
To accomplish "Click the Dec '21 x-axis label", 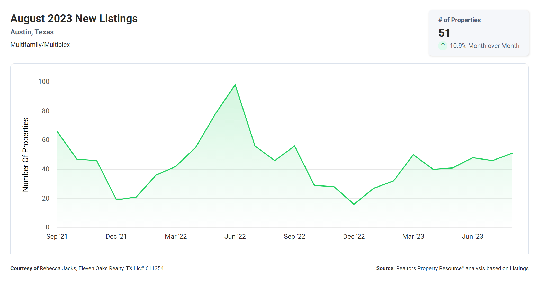I will click(x=116, y=236).
